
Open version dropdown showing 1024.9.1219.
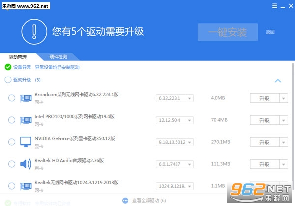[x=175, y=186]
